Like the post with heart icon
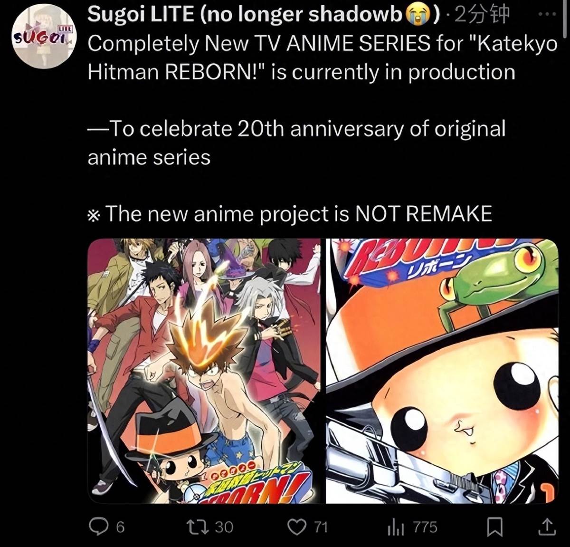The image size is (570, 547). (298, 527)
